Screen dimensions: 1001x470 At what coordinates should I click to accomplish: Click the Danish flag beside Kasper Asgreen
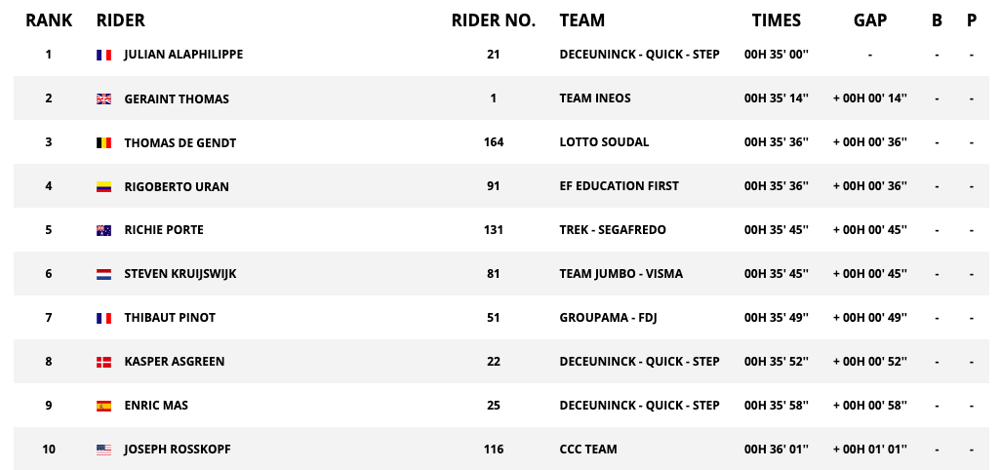(x=104, y=362)
